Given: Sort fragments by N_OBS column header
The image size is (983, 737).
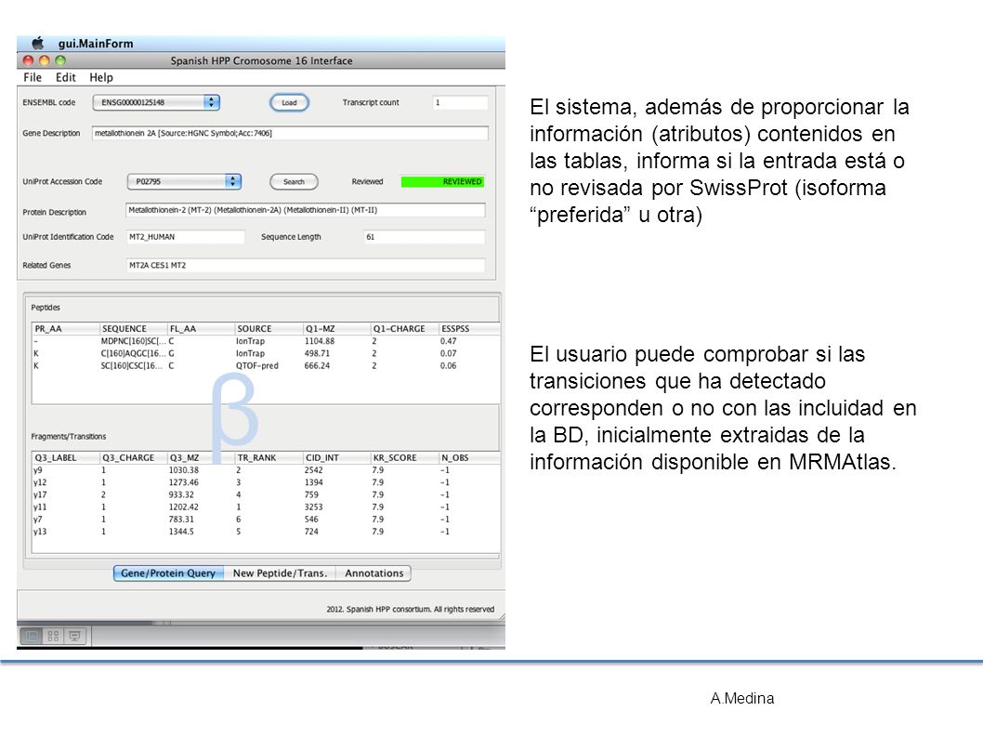Looking at the screenshot, I should pos(469,458).
